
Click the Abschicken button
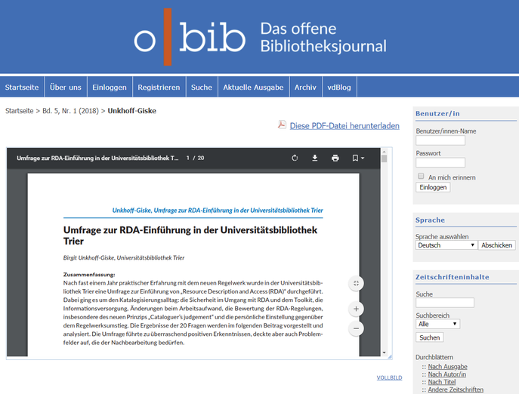click(x=497, y=245)
